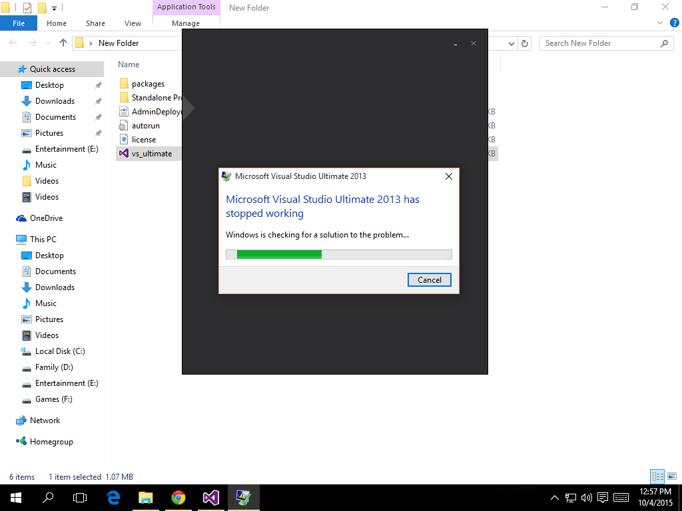Open the Share ribbon tab

coord(95,23)
